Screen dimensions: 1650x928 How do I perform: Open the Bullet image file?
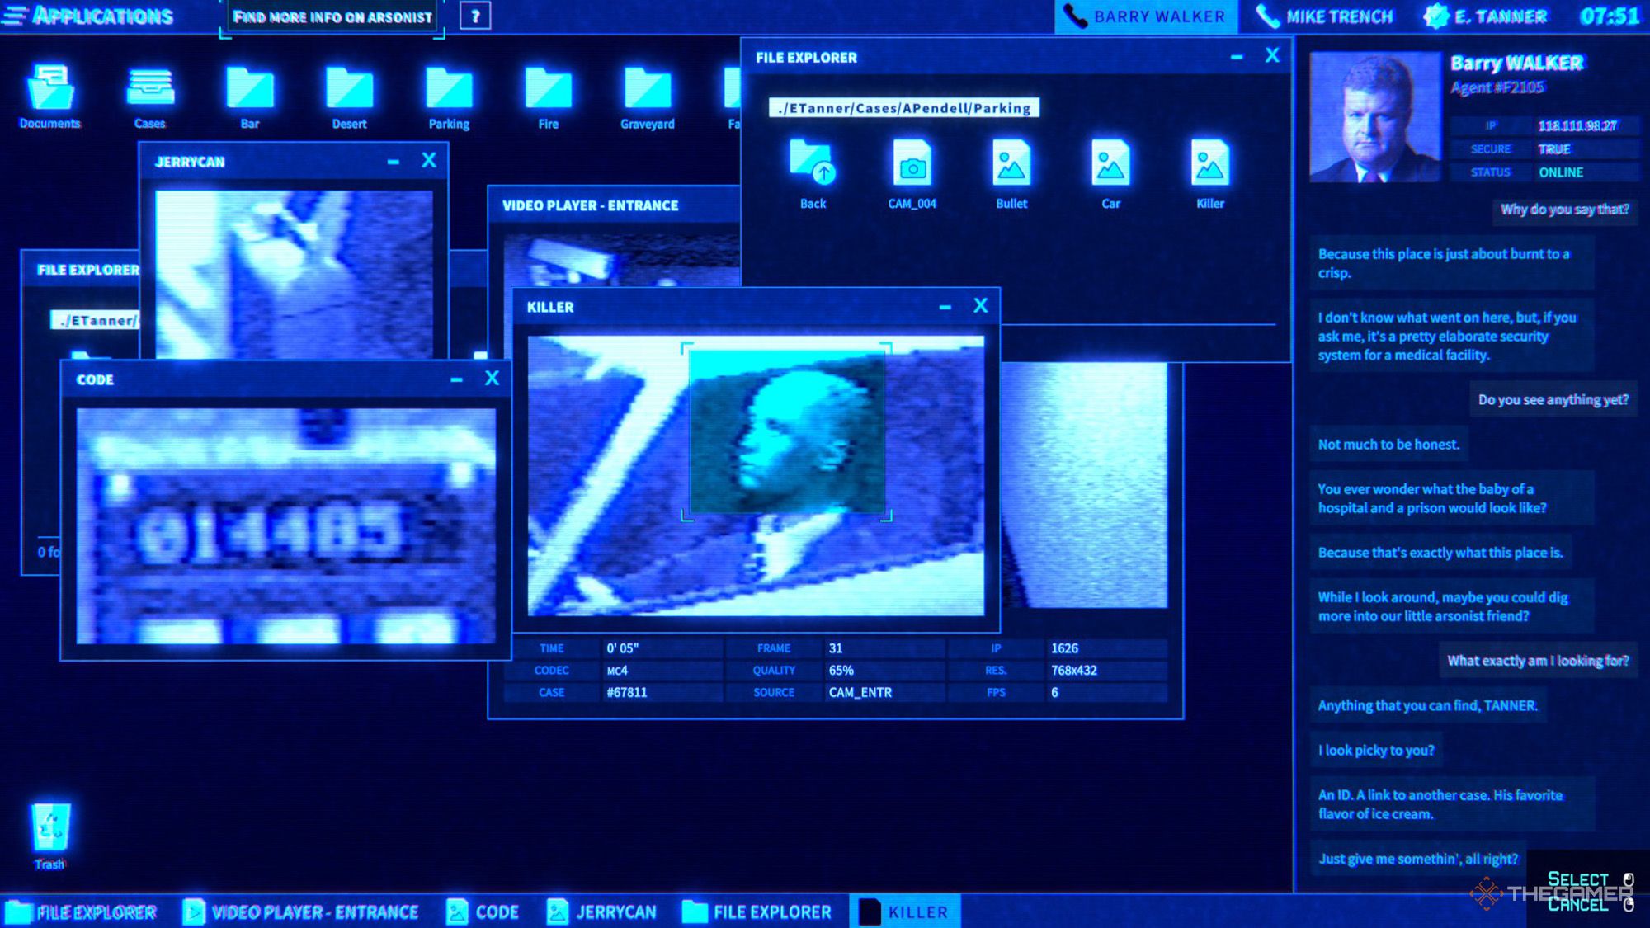(1011, 174)
